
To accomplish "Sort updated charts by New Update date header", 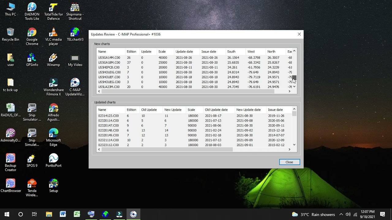I will coord(250,110).
